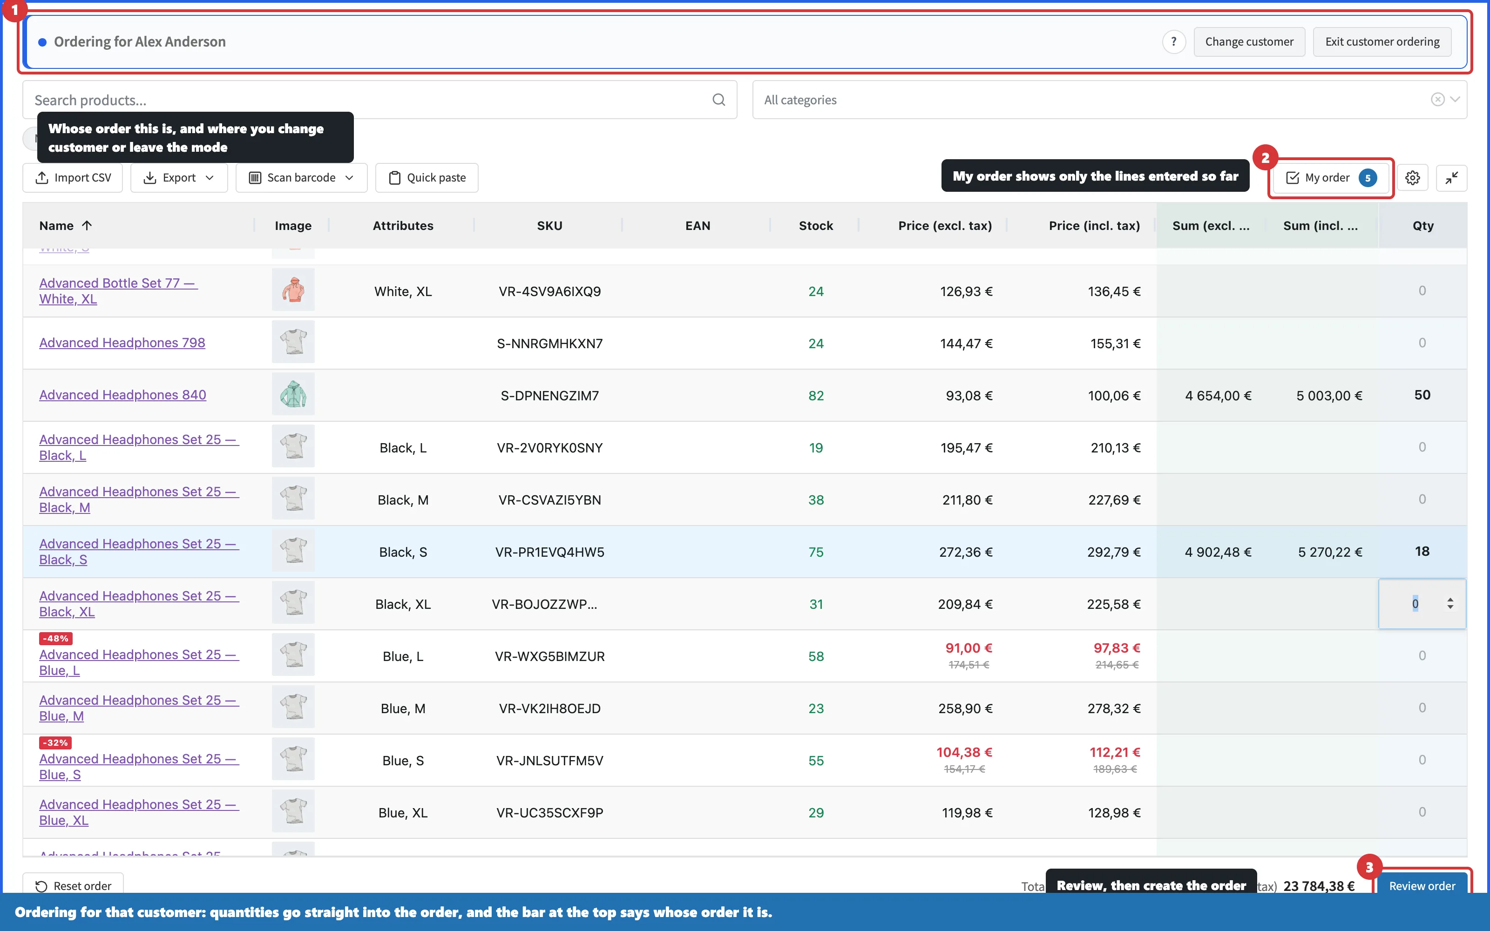Open Advanced Bottle Set 77 — White, XL link

click(118, 290)
